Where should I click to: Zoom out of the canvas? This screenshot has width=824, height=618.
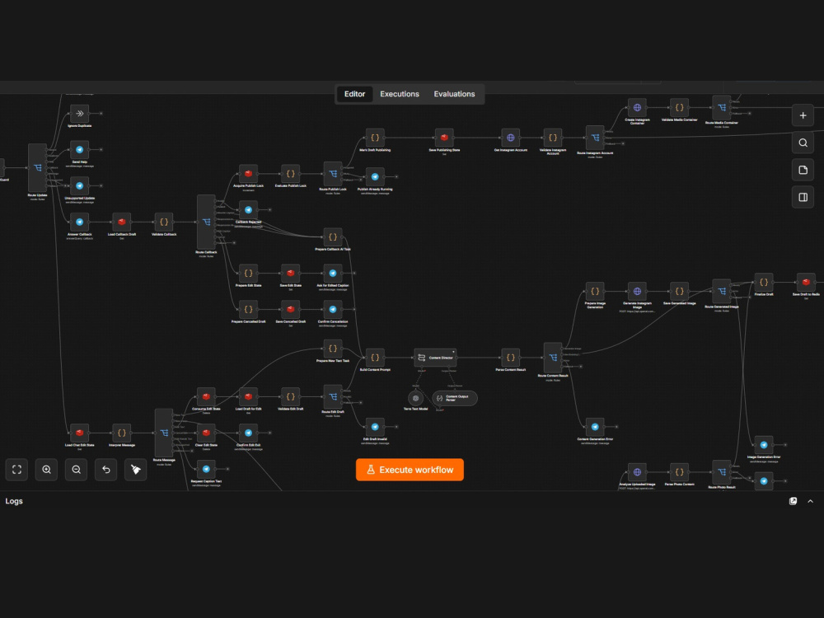tap(76, 470)
